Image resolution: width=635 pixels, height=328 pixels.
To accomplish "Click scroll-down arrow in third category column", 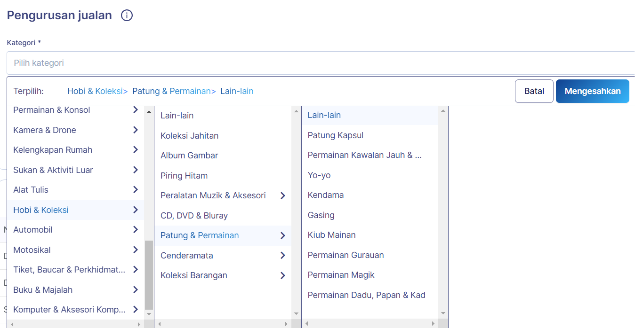I will (442, 313).
